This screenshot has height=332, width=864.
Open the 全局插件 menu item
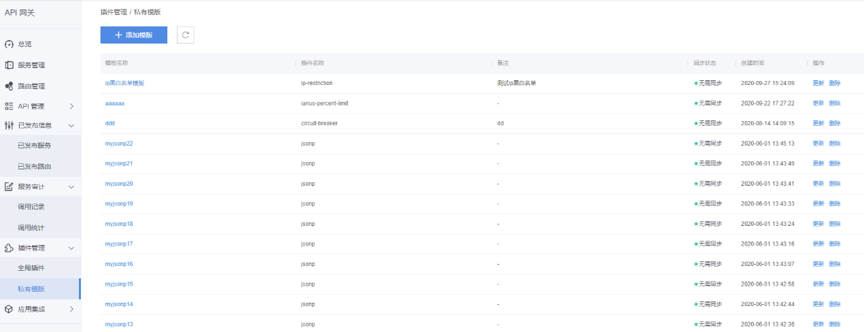31,268
